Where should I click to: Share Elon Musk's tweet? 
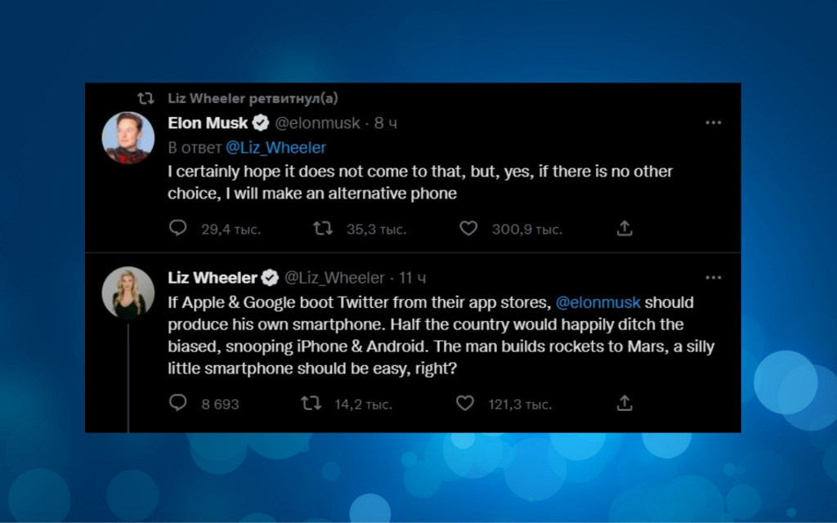(x=624, y=229)
